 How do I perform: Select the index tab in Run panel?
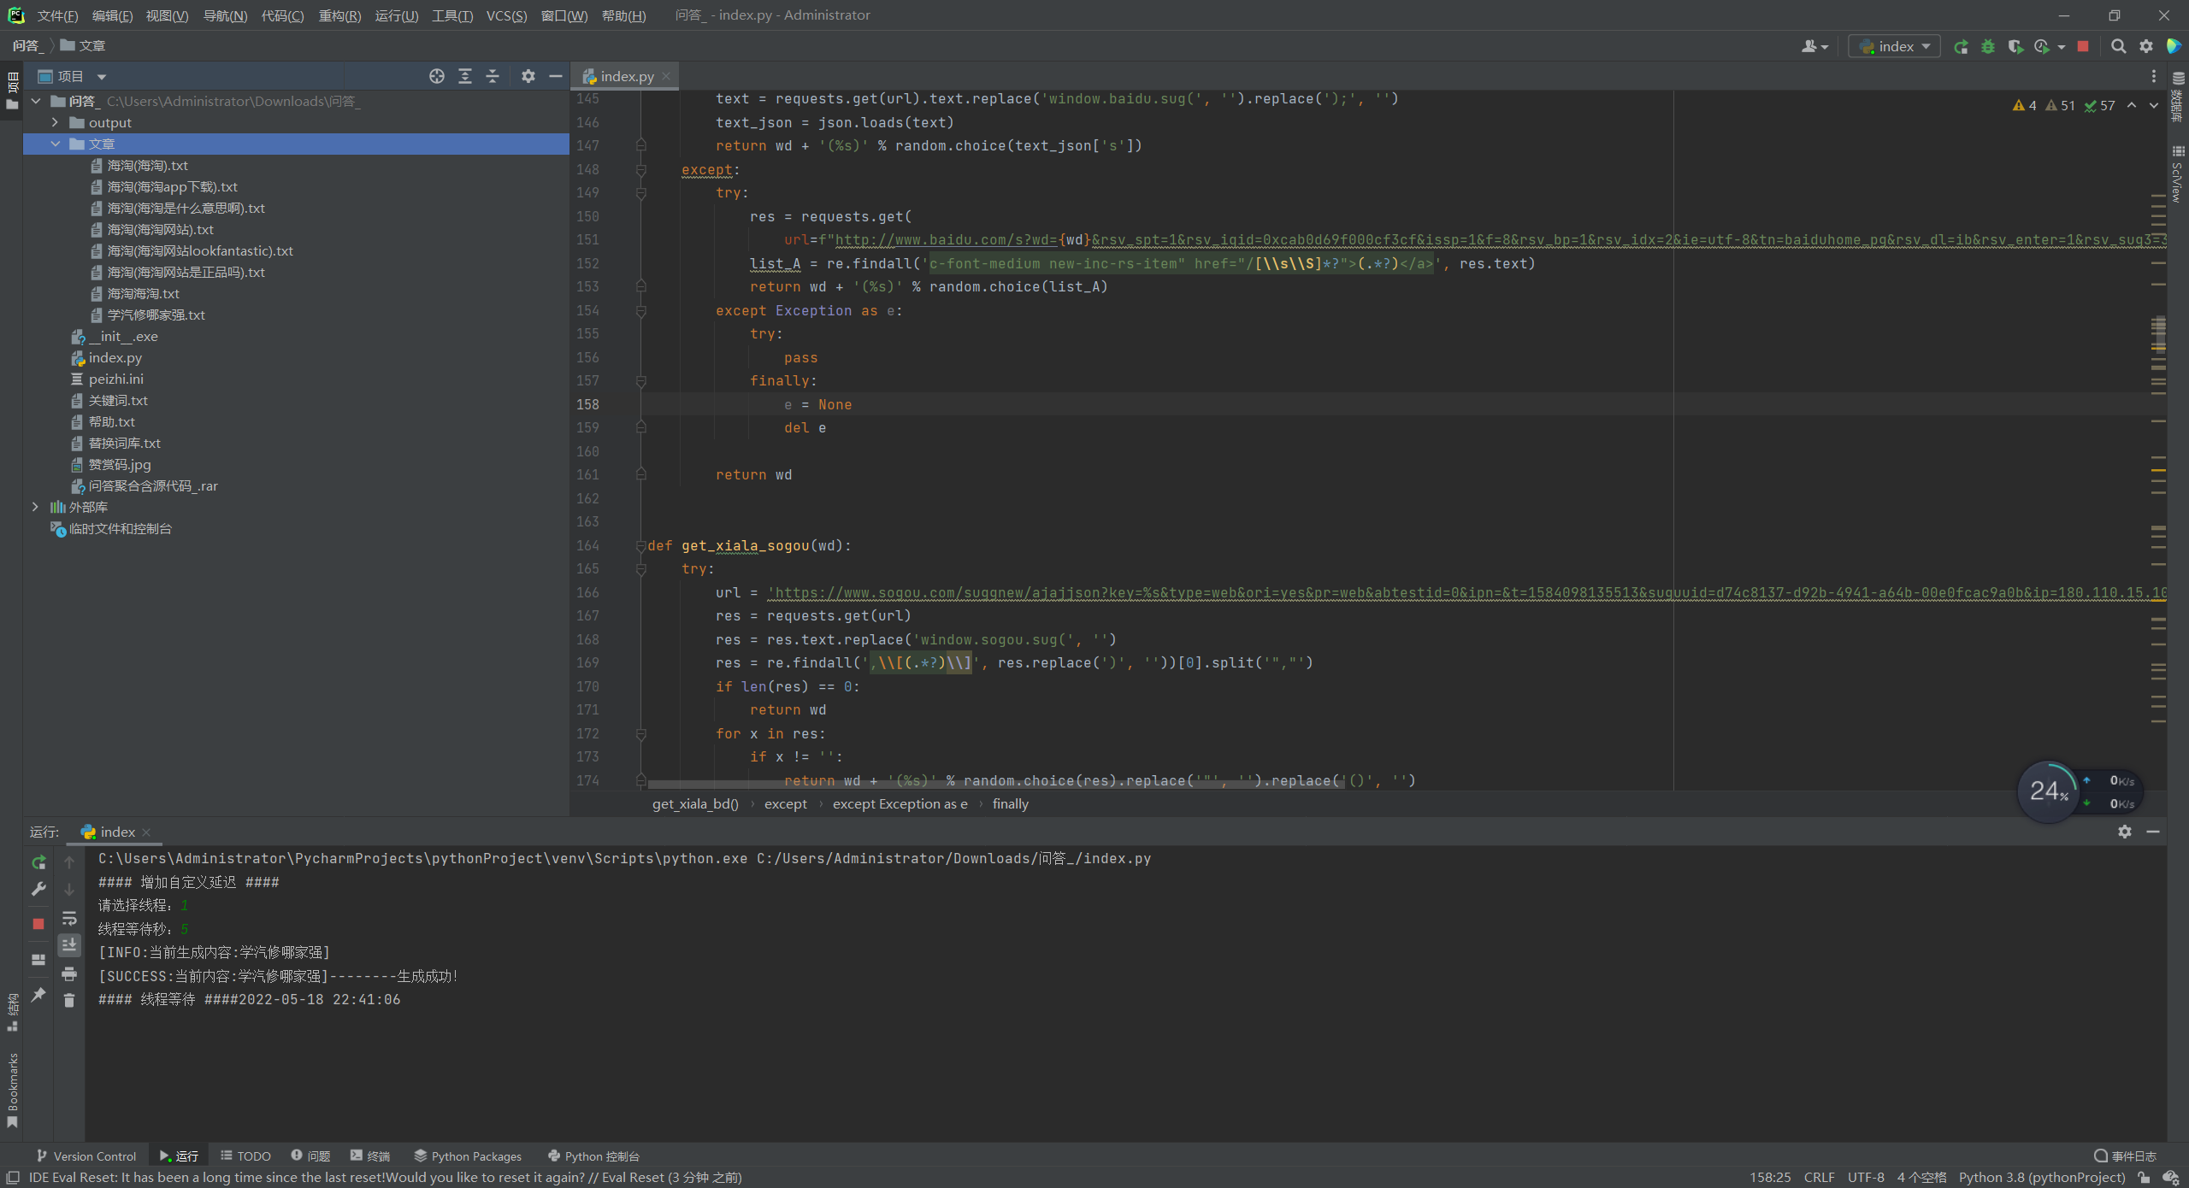pos(116,832)
